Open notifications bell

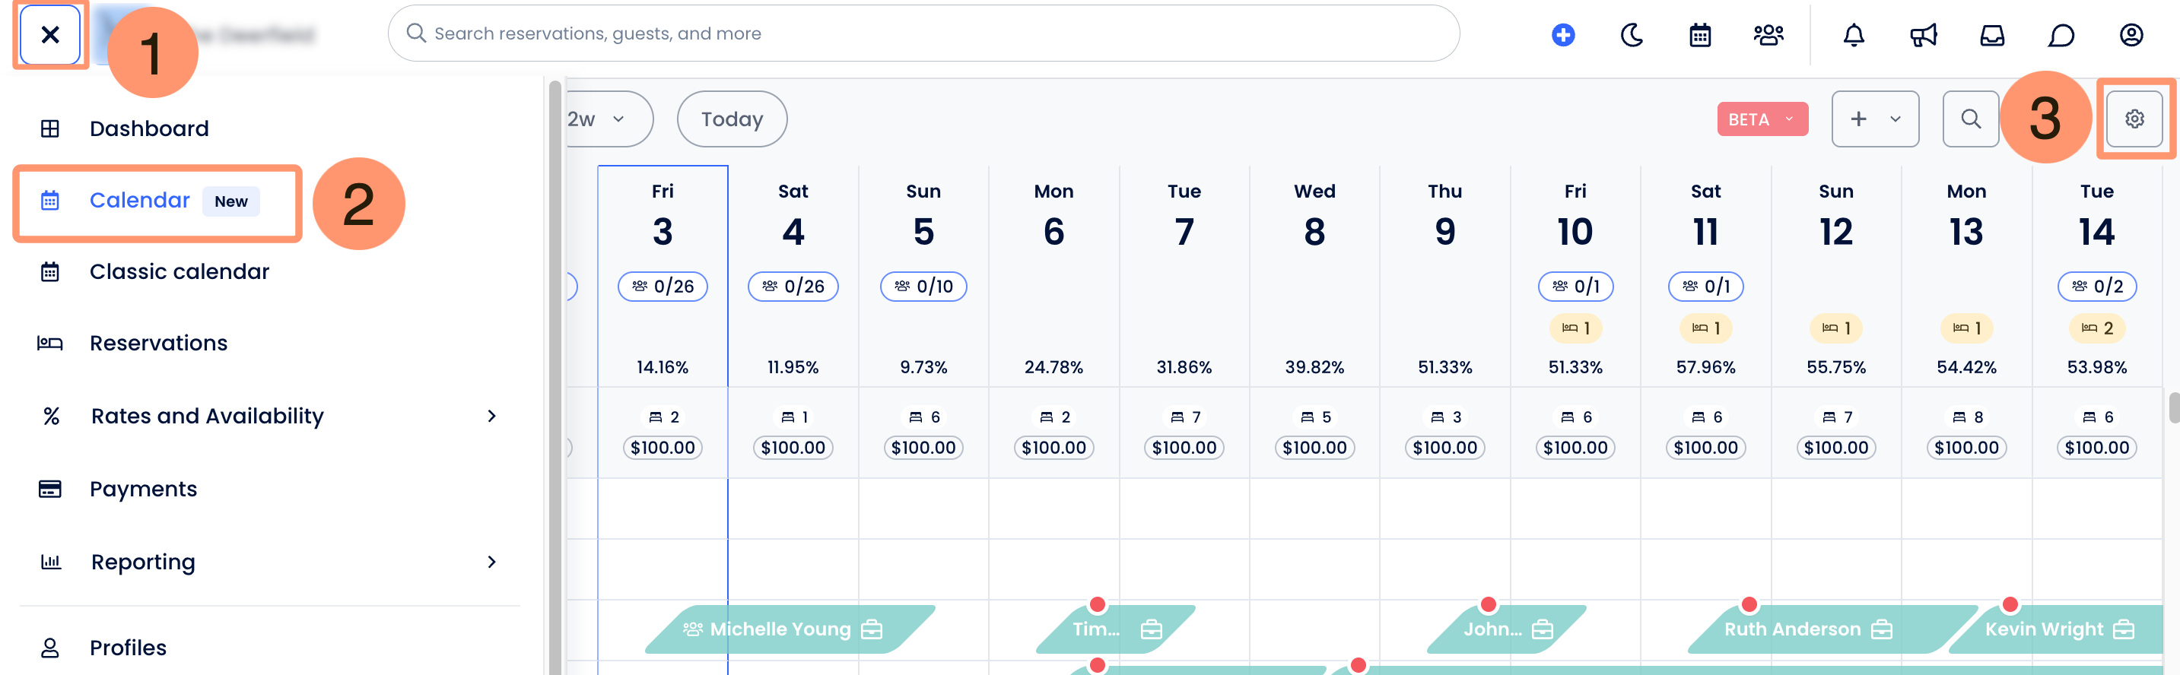(1854, 35)
